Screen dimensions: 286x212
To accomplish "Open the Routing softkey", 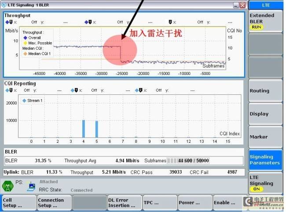I will pyautogui.click(x=265, y=91).
